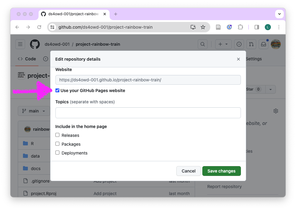Image resolution: width=296 pixels, height=210 pixels.
Task: Bookmark page with the star icon
Action: click(203, 27)
